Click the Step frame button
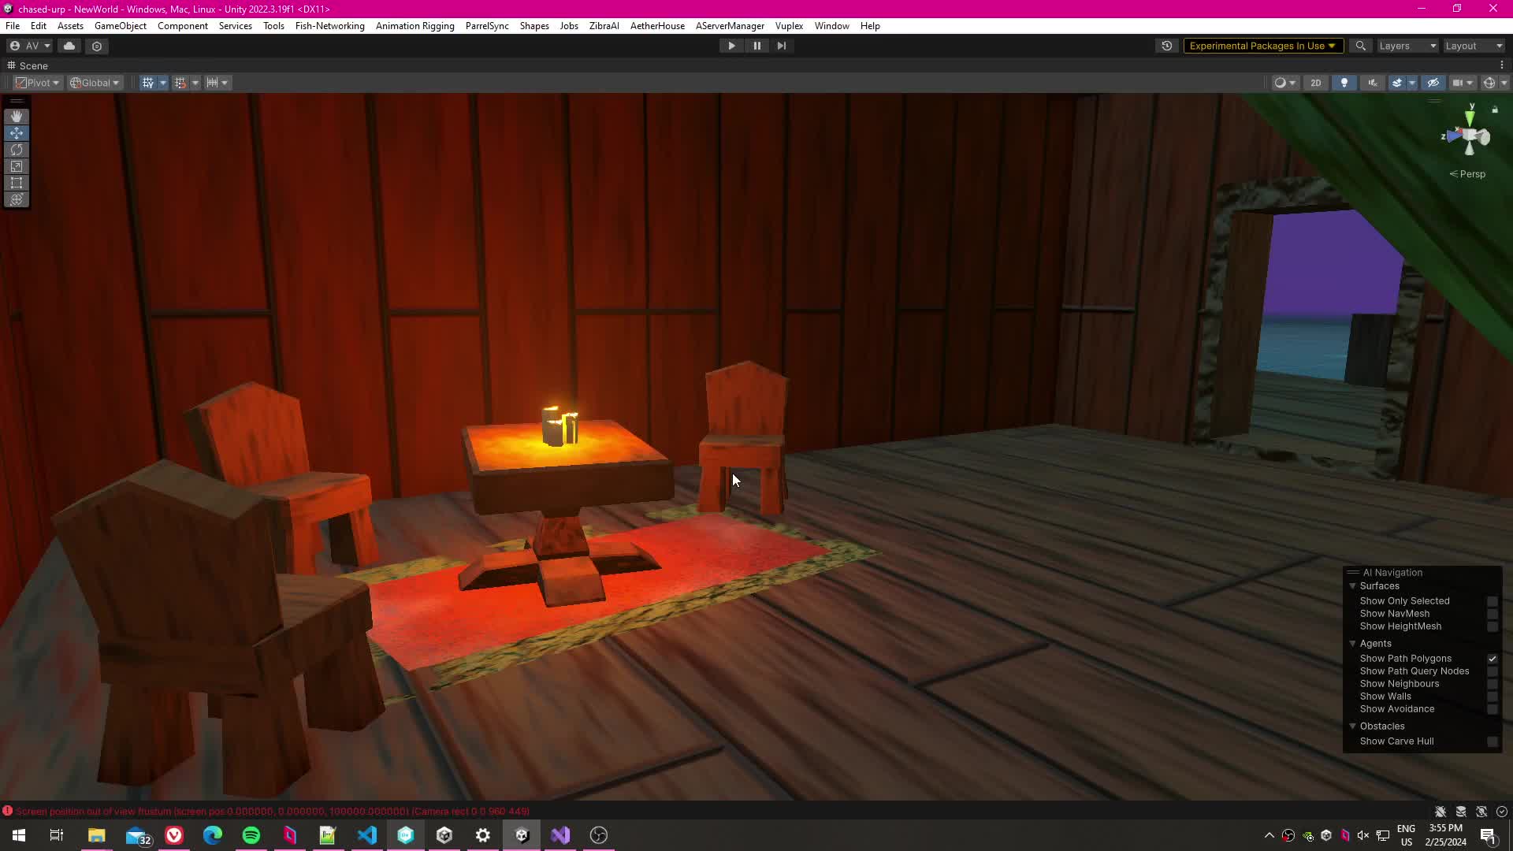The width and height of the screenshot is (1513, 851). [x=782, y=46]
